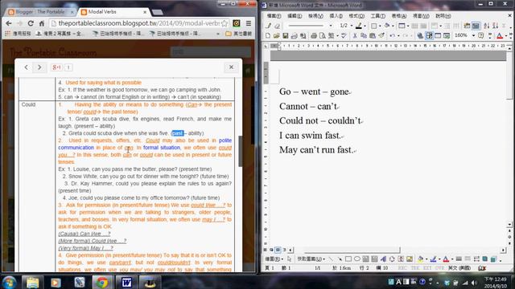
Task: Bookmark this page with the star
Action: tap(225, 23)
